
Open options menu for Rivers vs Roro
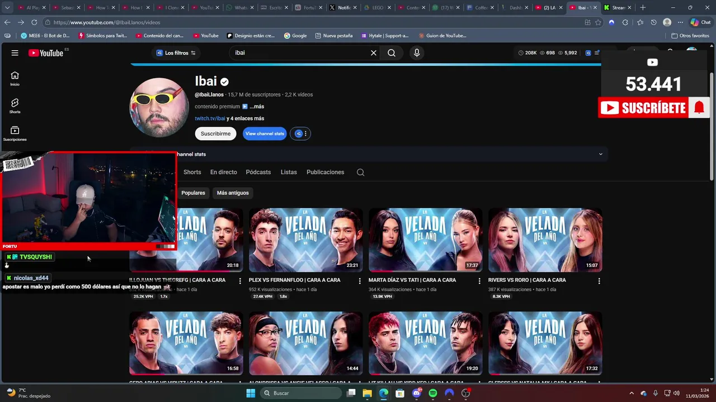tap(599, 281)
